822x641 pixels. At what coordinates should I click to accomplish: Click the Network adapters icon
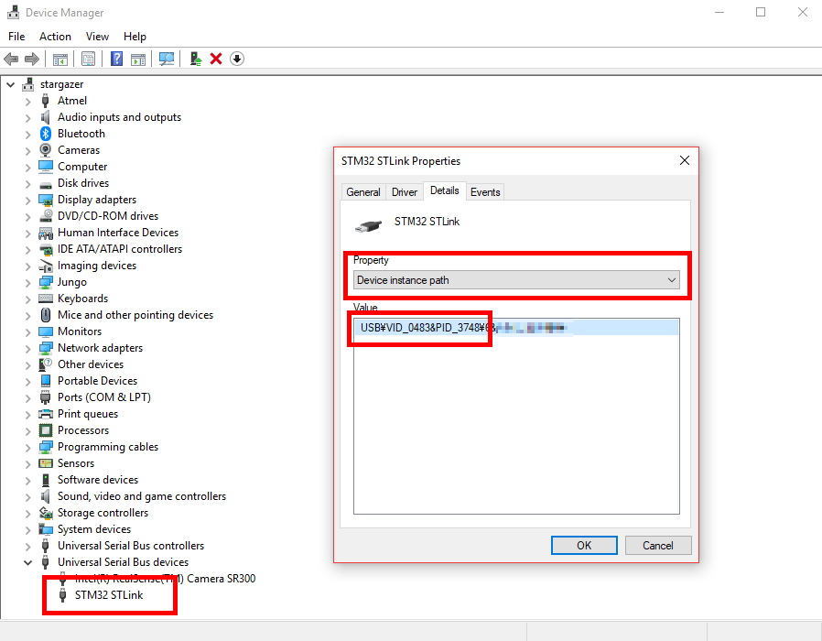(46, 348)
